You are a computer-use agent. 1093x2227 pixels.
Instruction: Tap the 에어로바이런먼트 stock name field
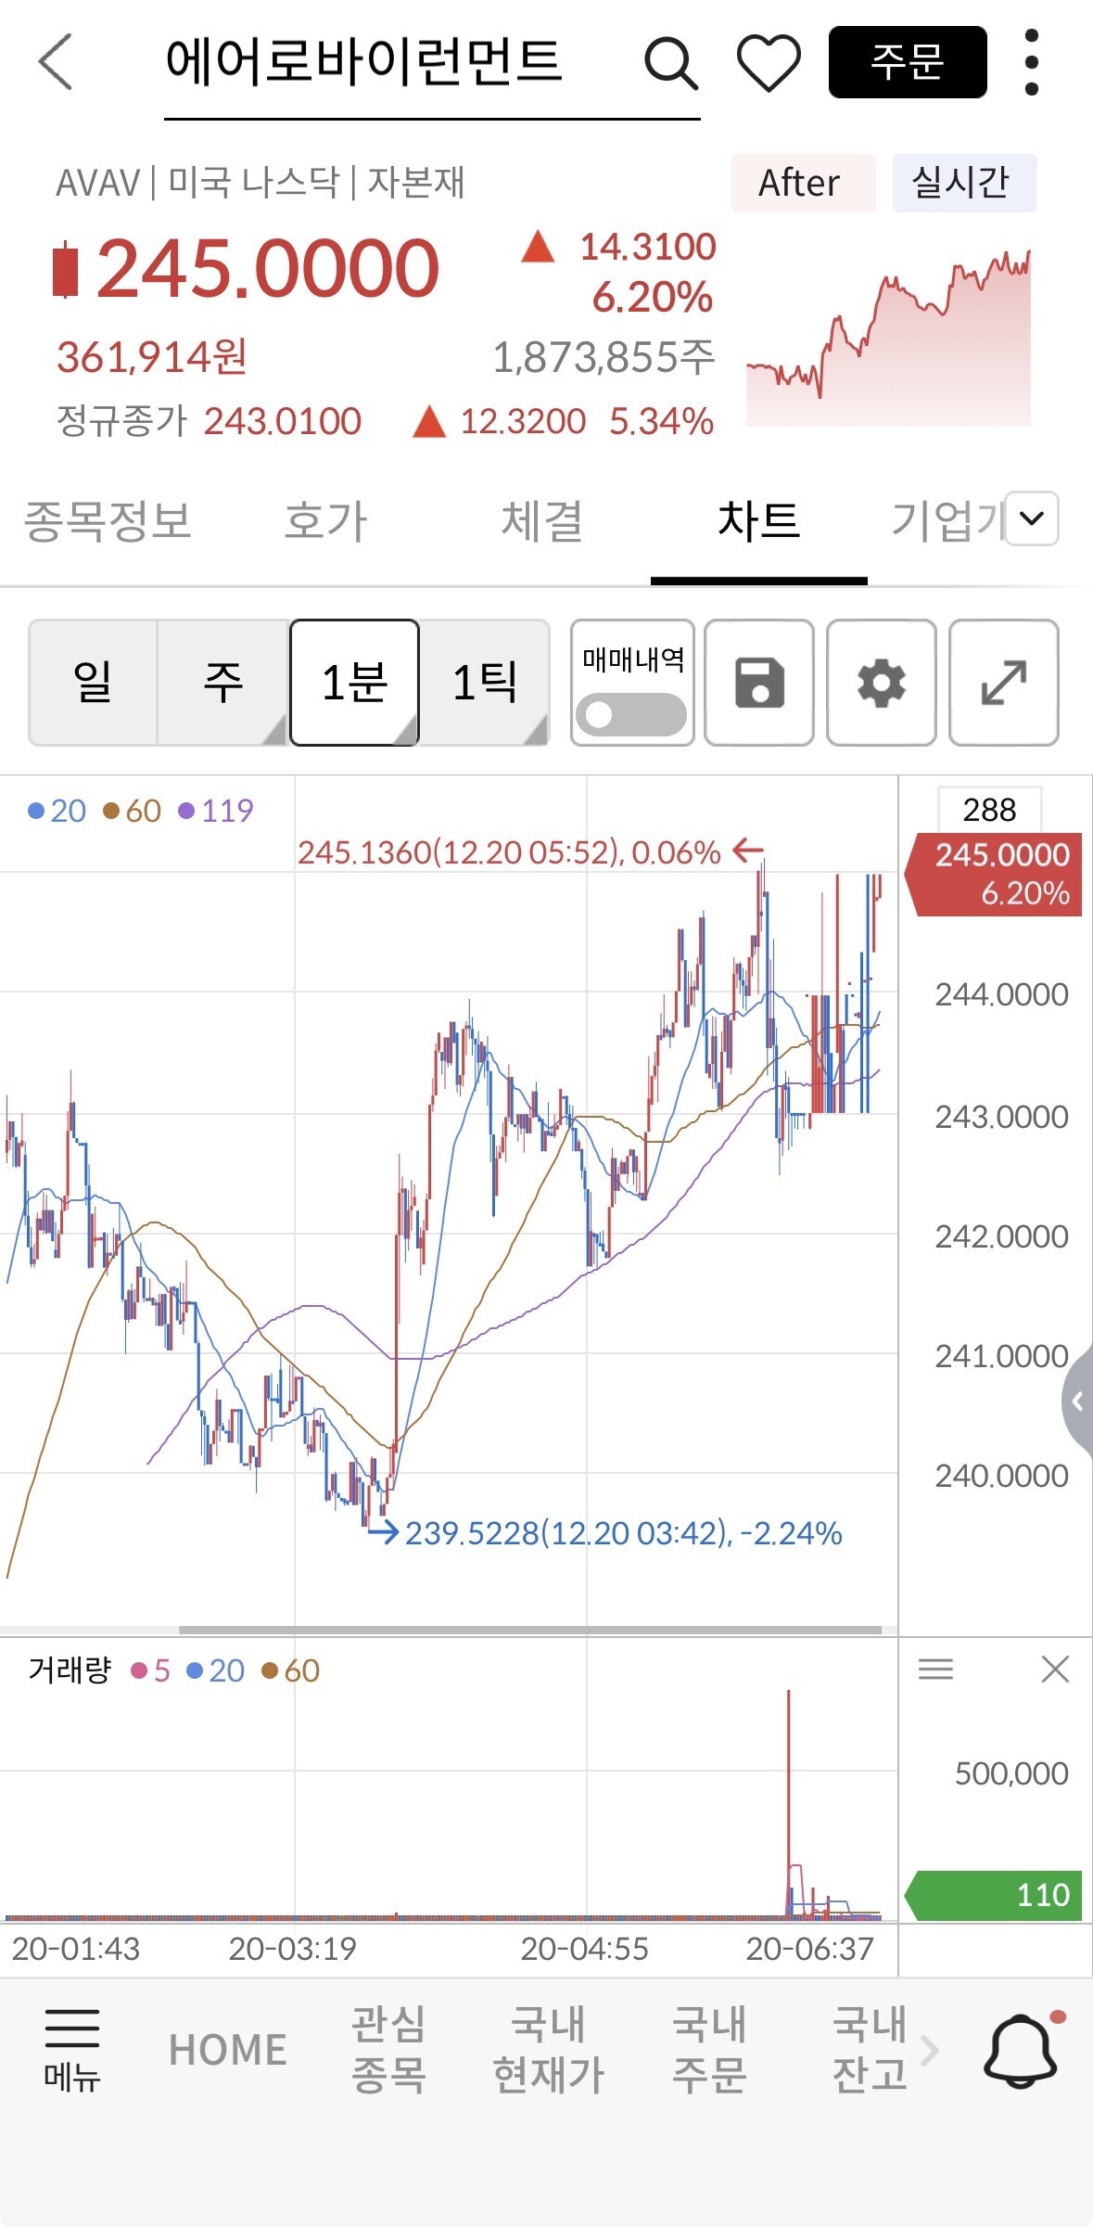tap(432, 65)
